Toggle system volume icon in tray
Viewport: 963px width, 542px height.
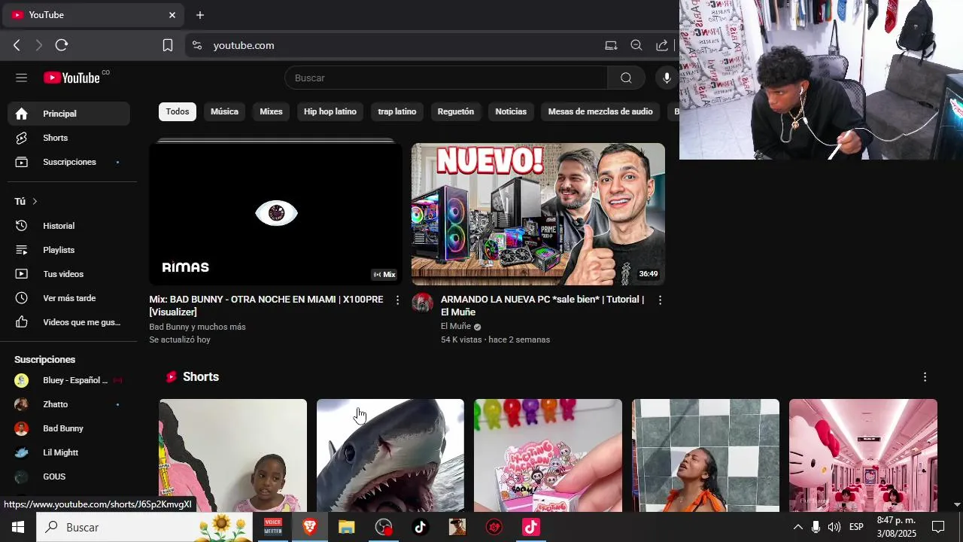pyautogui.click(x=834, y=527)
